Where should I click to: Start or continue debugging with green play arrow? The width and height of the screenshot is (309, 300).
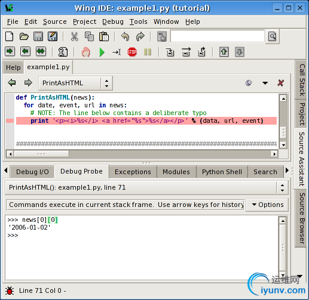(x=102, y=52)
